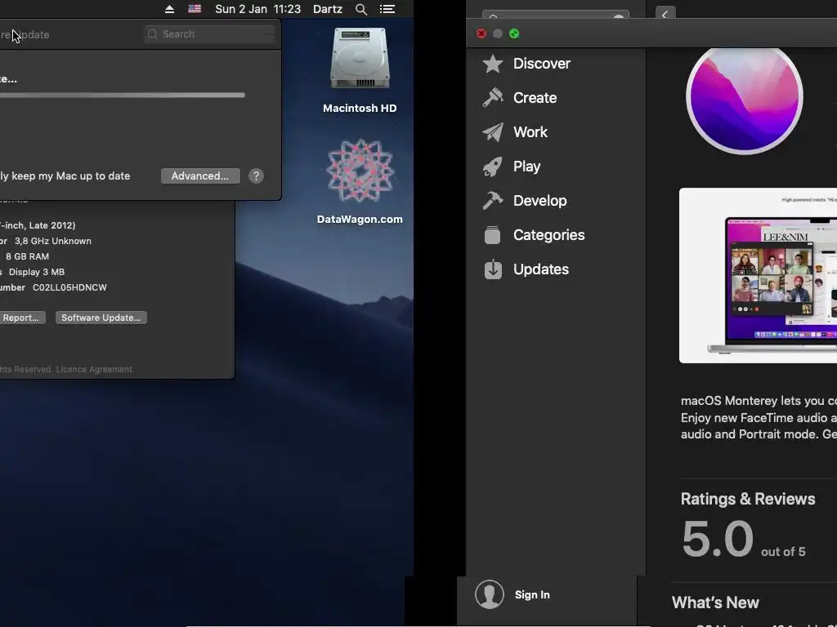Open Categories in App Store sidebar
Screen dimensions: 837x627
[548, 235]
